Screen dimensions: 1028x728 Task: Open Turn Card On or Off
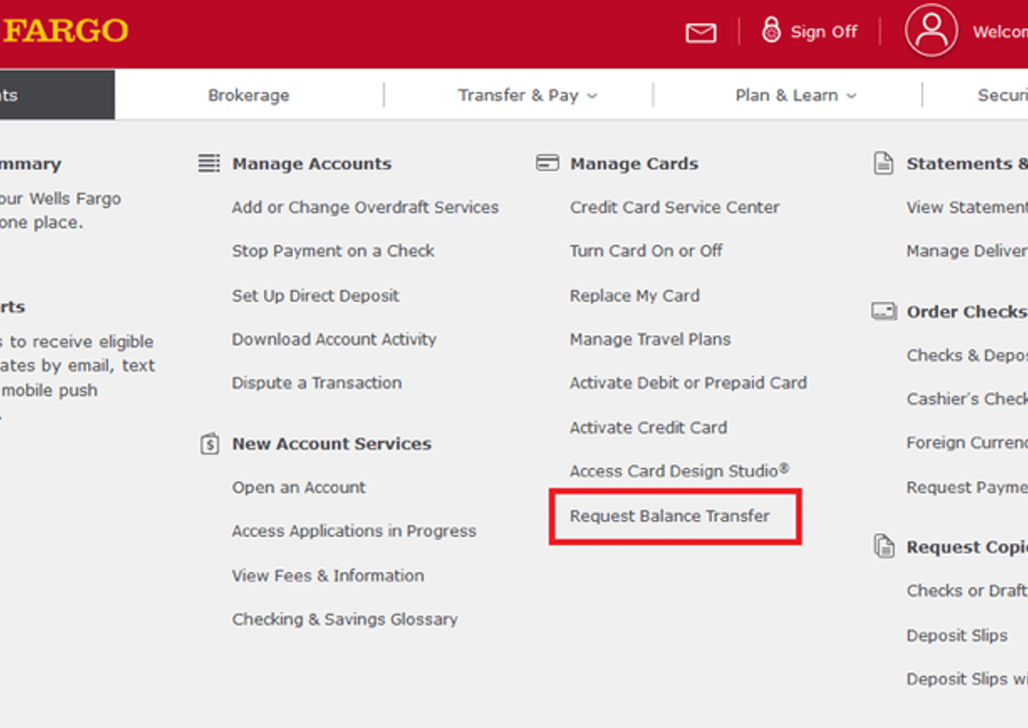coord(646,251)
